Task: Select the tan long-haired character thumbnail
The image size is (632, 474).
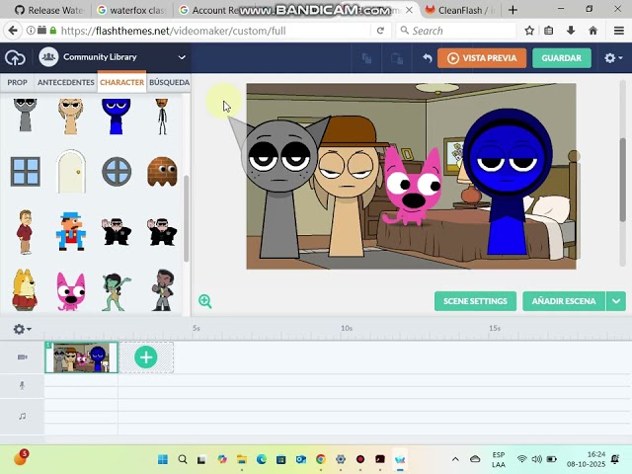Action: [70, 117]
